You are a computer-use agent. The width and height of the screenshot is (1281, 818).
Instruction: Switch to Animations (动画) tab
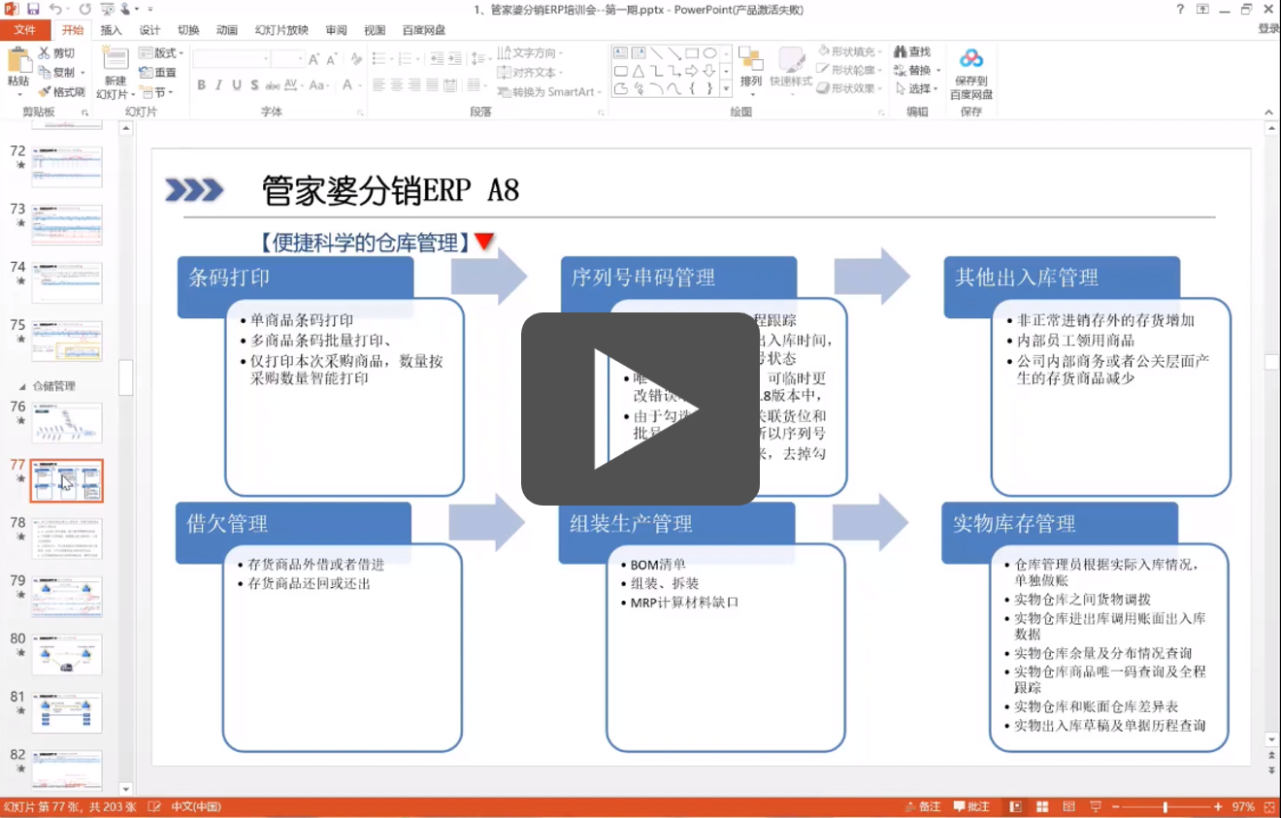[x=227, y=30]
